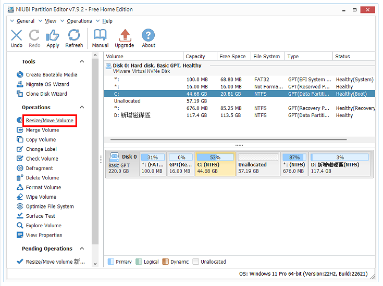Sort by Free Space column header

tap(234, 56)
